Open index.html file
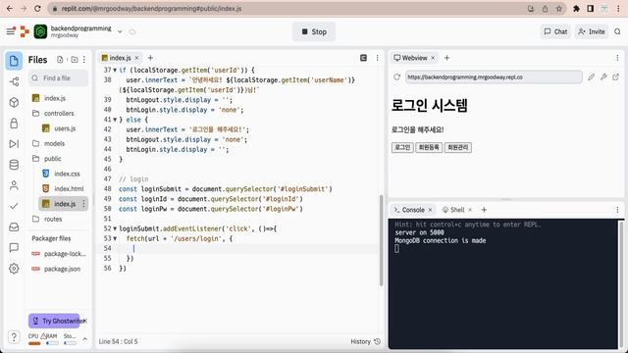This screenshot has height=353, width=628. (69, 188)
